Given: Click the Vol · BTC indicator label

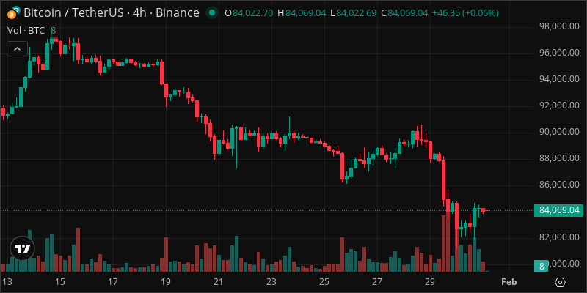Looking at the screenshot, I should (26, 31).
